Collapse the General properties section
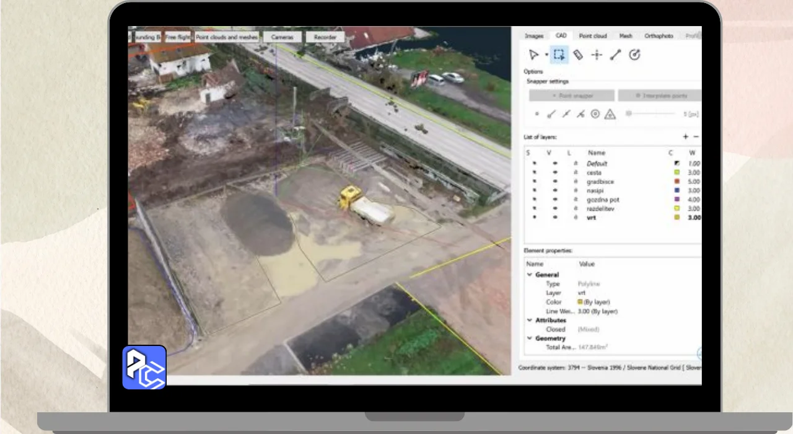This screenshot has width=793, height=434. pos(530,275)
